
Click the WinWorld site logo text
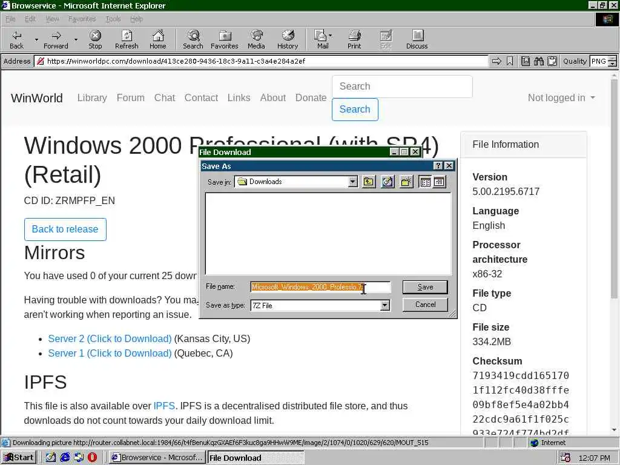point(37,98)
